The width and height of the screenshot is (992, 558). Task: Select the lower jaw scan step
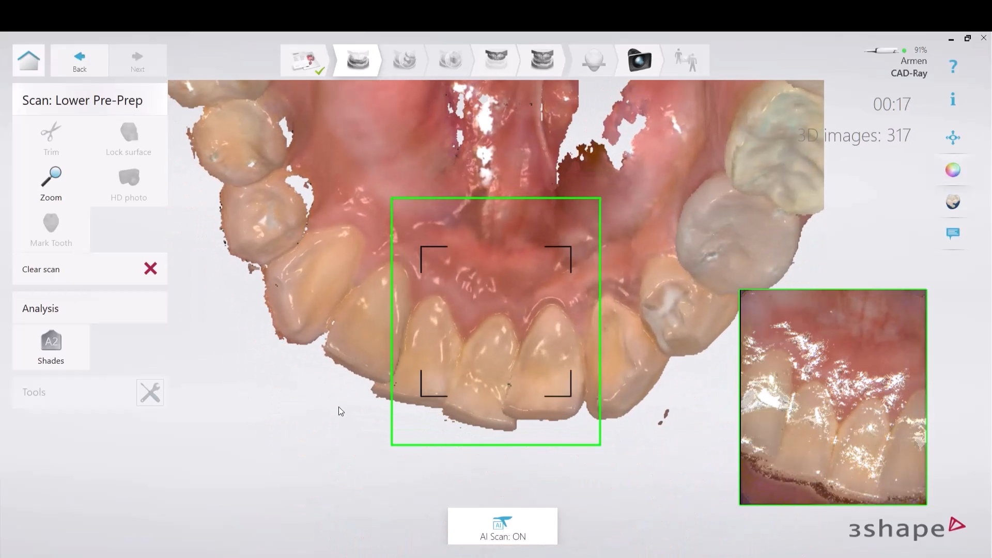358,61
